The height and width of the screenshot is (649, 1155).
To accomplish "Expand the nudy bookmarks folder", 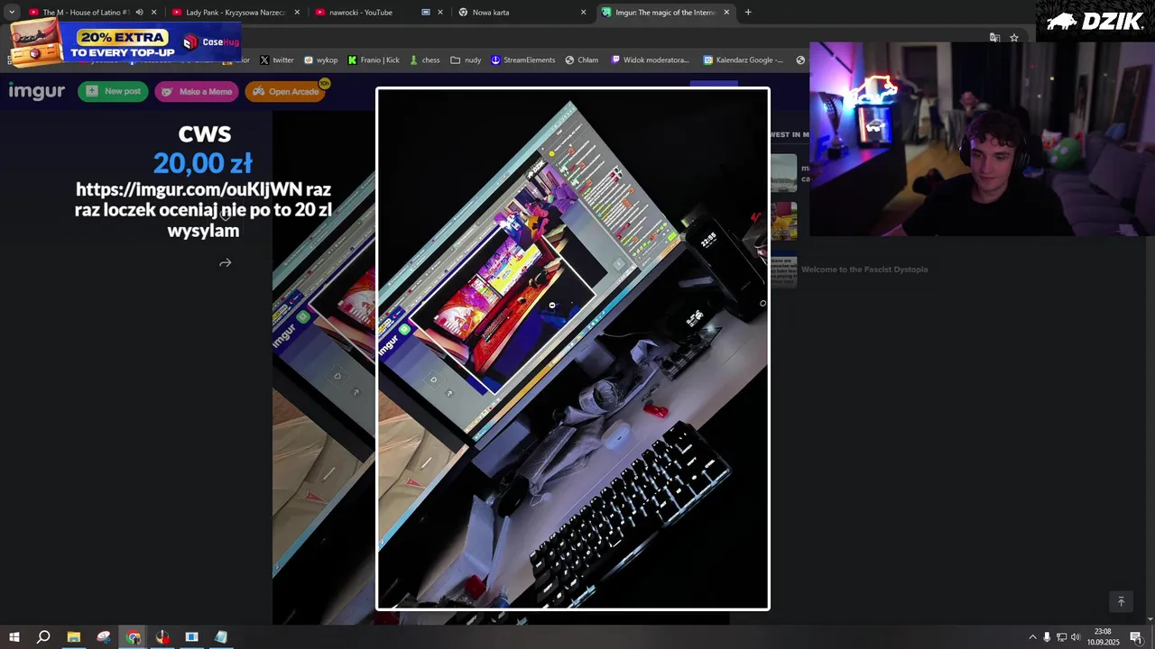I will 466,60.
